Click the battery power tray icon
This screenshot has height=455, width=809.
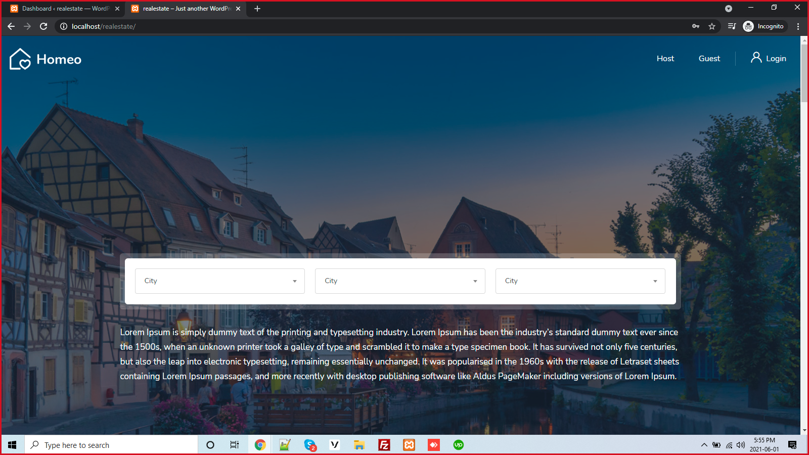pyautogui.click(x=716, y=445)
